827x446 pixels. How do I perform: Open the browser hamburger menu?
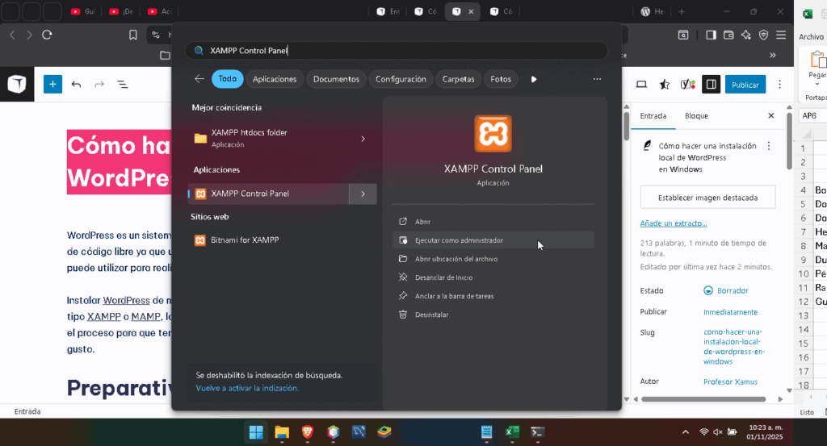pos(781,35)
